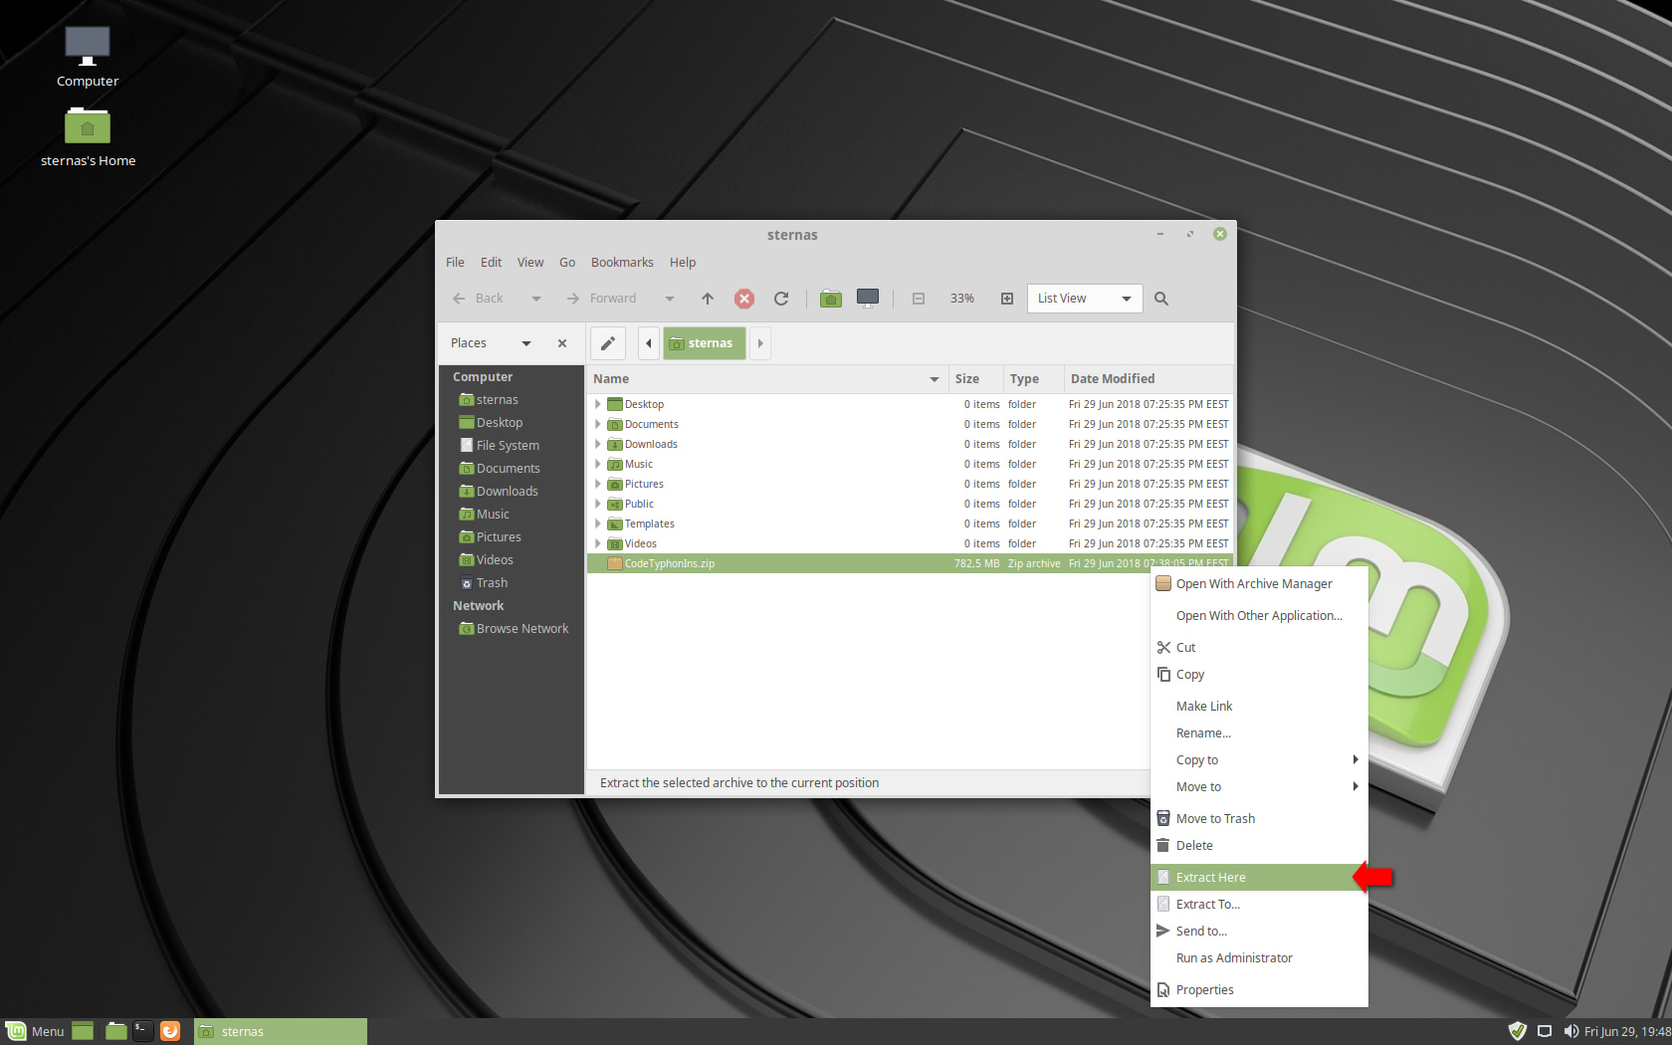Click the update manager shield tray icon

tap(1518, 1031)
